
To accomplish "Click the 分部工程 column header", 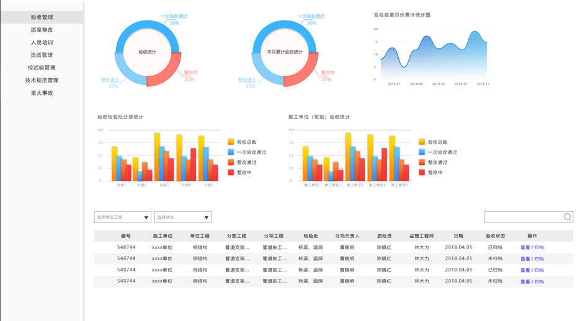I will [236, 236].
